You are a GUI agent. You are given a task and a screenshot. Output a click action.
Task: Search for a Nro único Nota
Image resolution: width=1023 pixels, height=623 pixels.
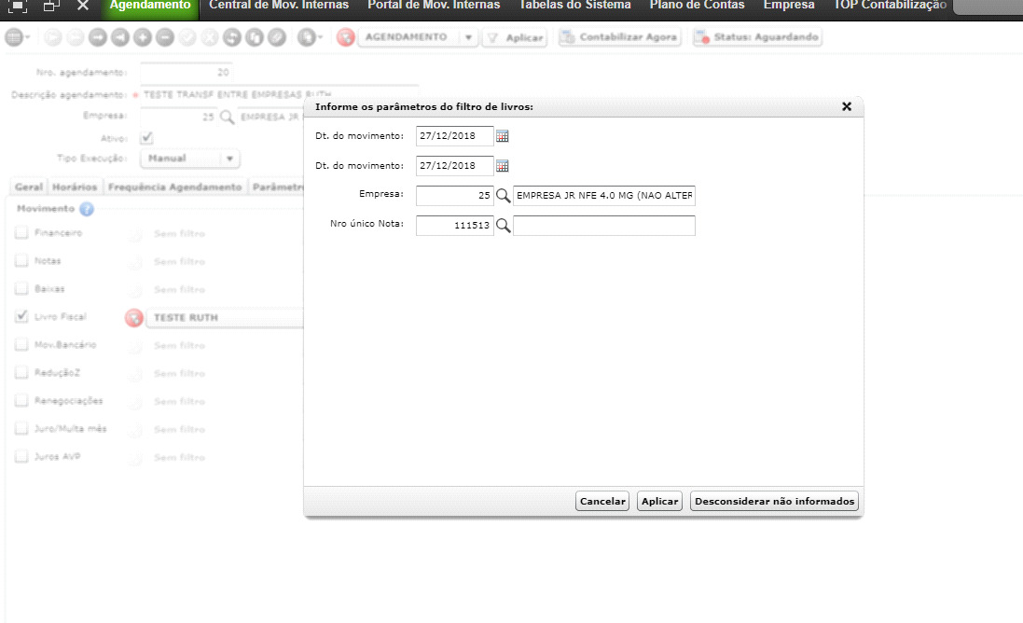coord(503,226)
